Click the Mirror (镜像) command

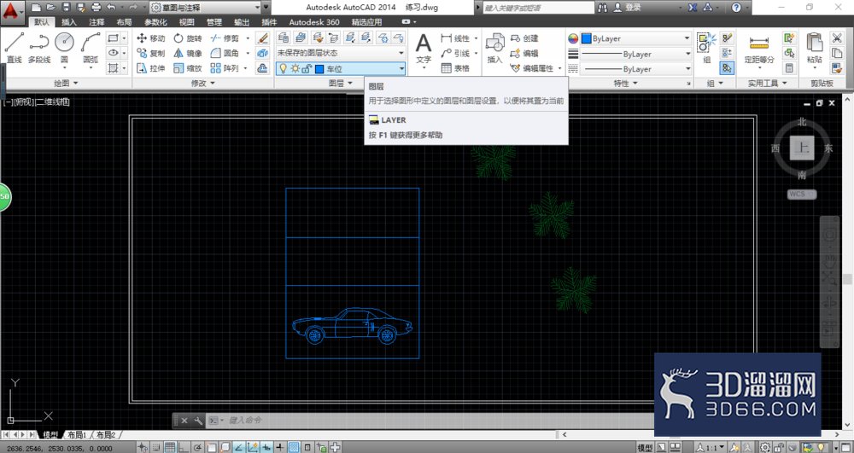pyautogui.click(x=187, y=53)
